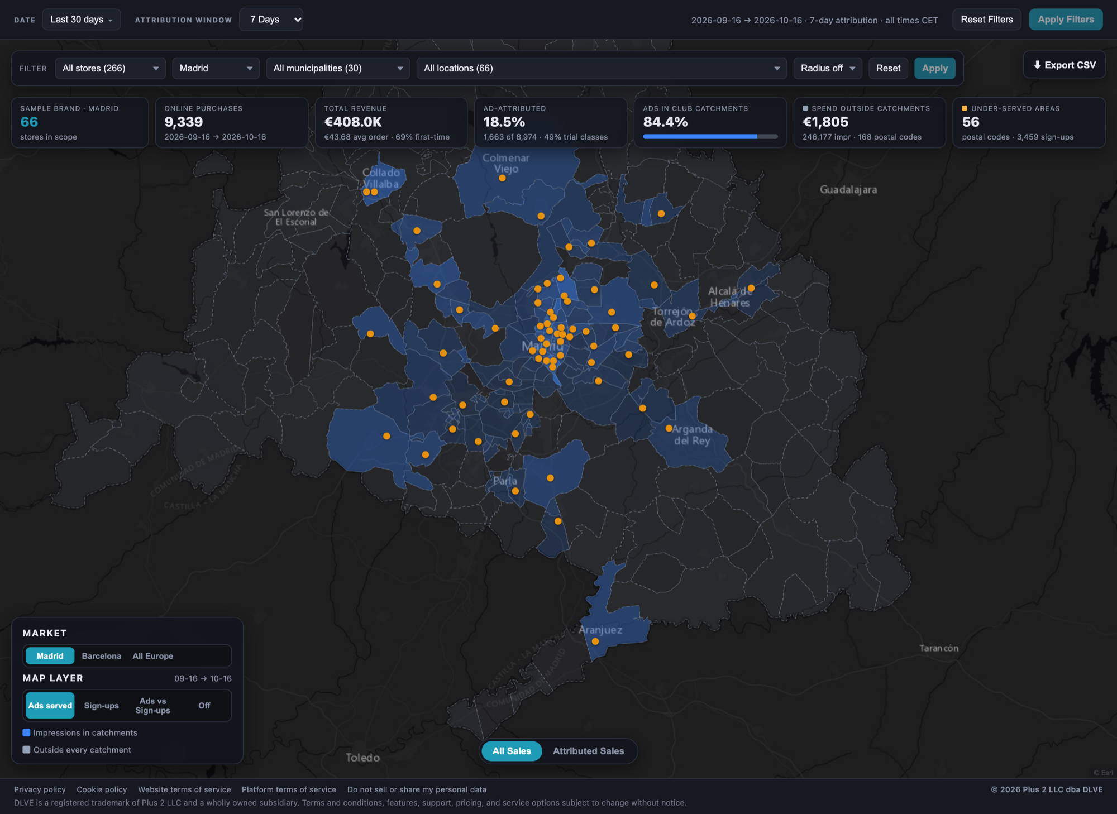Click the Under-Served Areas orange indicator
The image size is (1117, 814).
coord(965,108)
